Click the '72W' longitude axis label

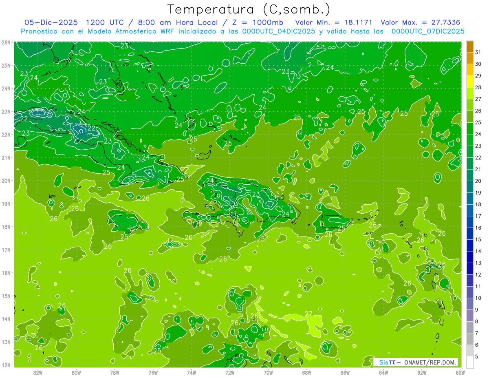(x=230, y=372)
